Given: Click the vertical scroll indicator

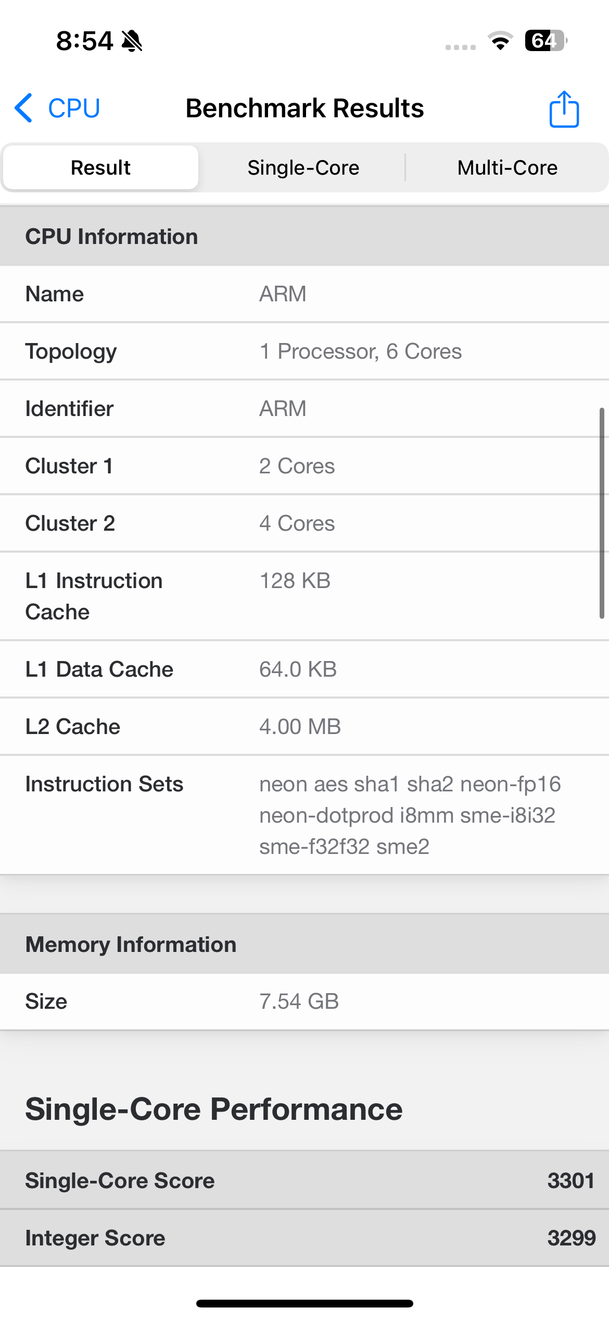Looking at the screenshot, I should click(x=602, y=513).
